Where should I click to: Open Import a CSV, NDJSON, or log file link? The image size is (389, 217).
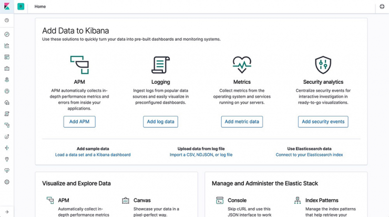tap(201, 155)
